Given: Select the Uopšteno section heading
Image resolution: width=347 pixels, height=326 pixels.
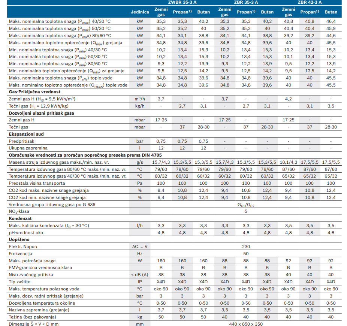Looking at the screenshot, I should [x=19, y=239].
